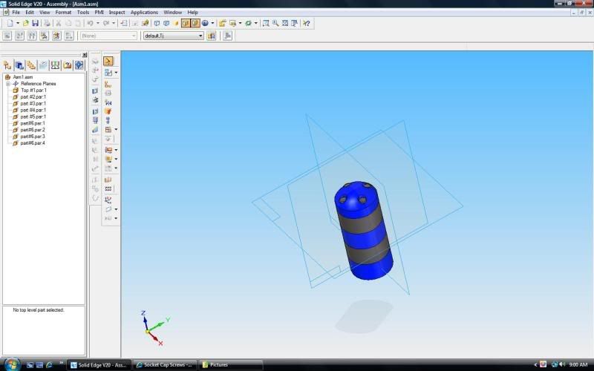The image size is (594, 371).
Task: Click the Fit view icon in toolbar
Action: pyautogui.click(x=285, y=24)
